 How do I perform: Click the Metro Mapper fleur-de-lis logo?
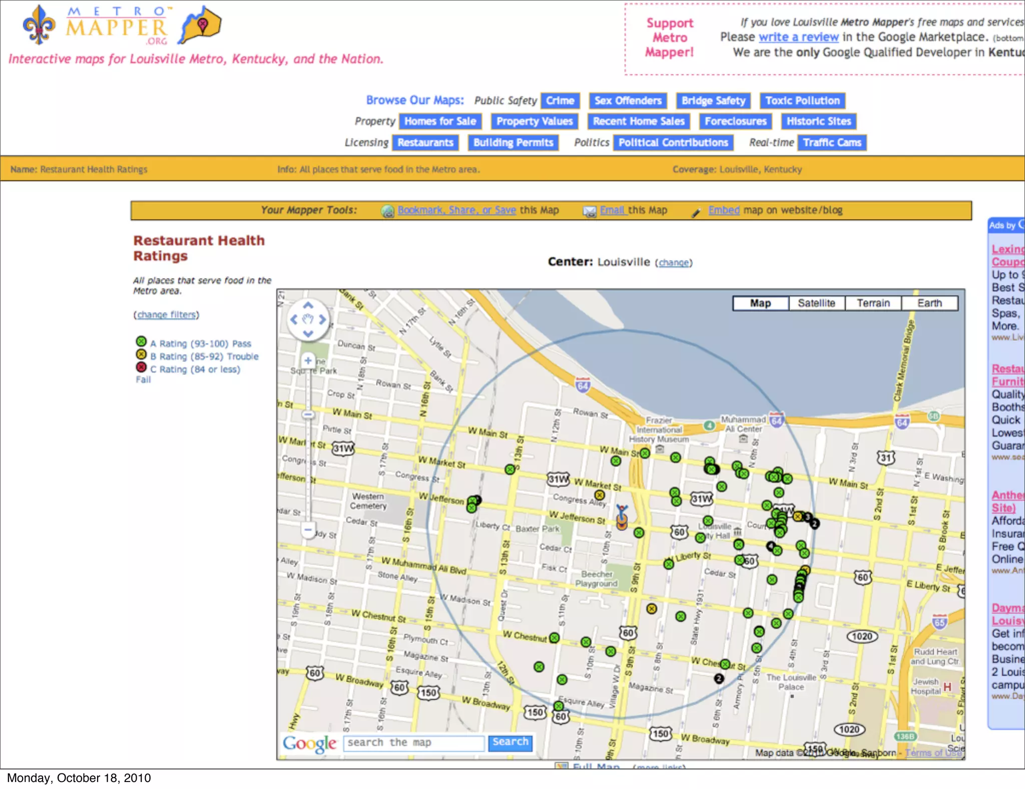[x=39, y=25]
